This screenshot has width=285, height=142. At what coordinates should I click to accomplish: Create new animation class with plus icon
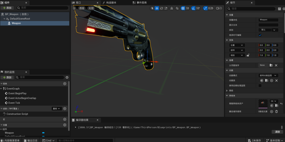272,80
